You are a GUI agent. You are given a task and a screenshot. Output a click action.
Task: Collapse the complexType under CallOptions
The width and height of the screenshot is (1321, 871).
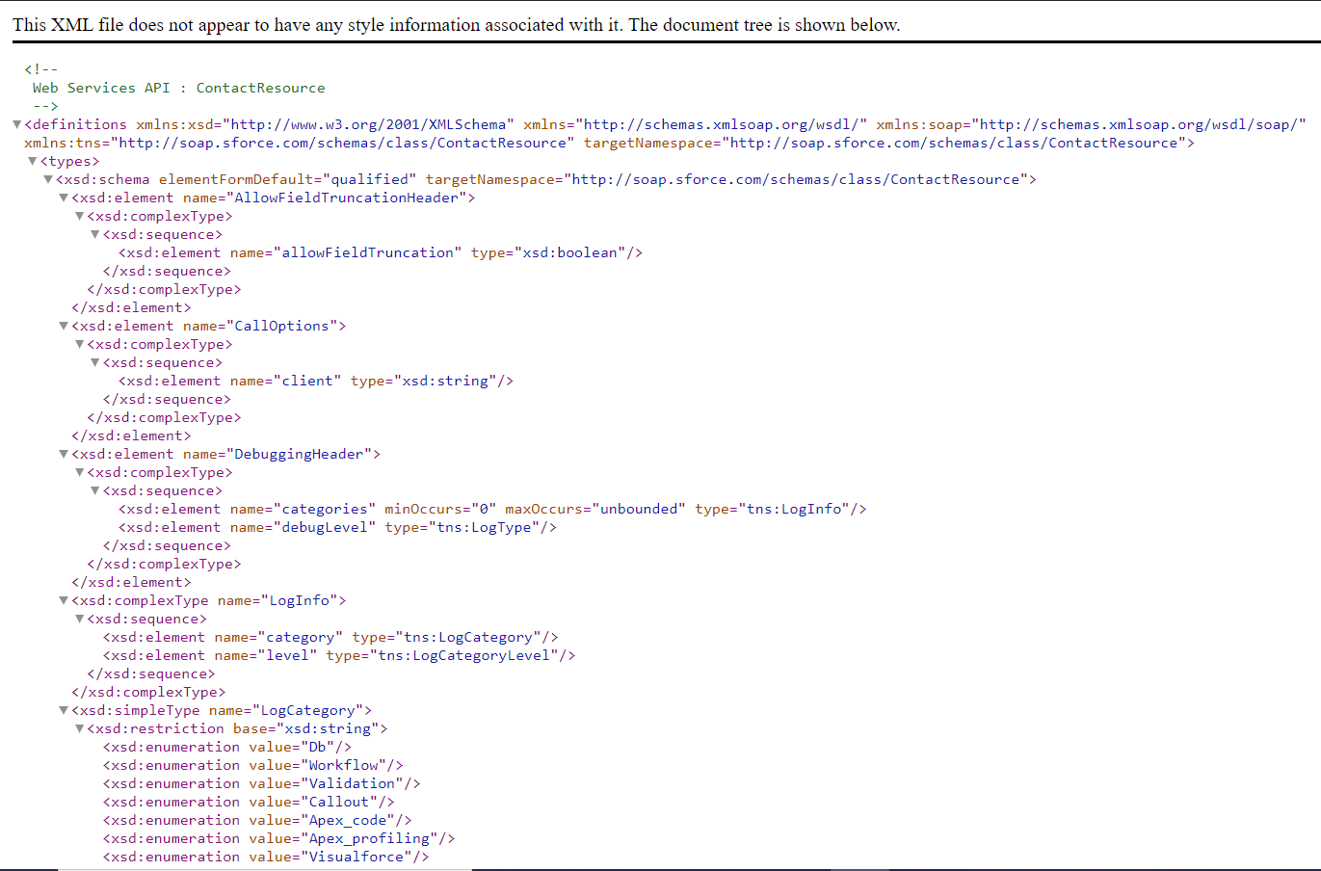click(x=79, y=343)
